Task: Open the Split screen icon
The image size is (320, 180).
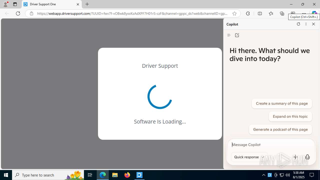Action: coord(260,13)
